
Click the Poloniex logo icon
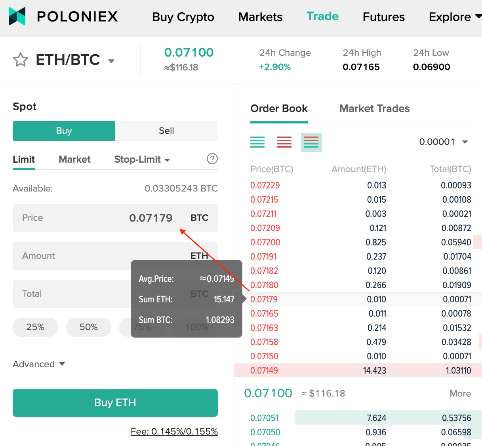(17, 16)
